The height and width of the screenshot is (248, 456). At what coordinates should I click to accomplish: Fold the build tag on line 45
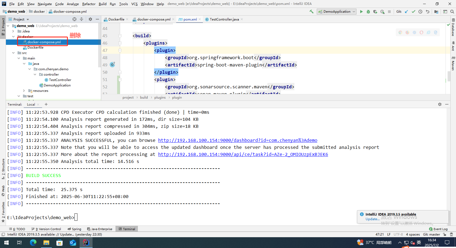click(120, 36)
